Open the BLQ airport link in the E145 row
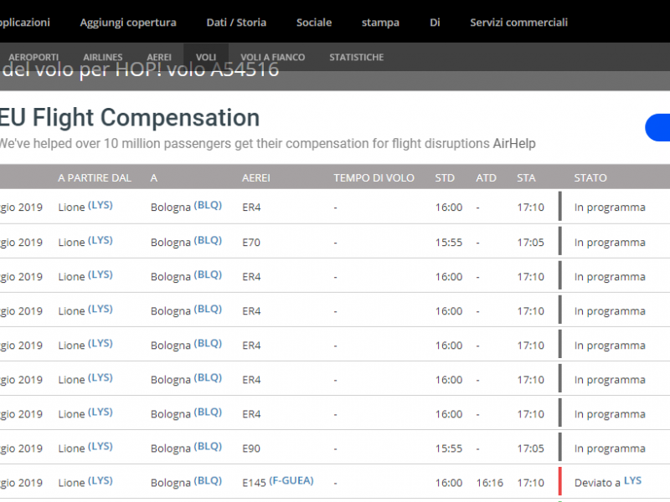670x502 pixels. pyautogui.click(x=208, y=481)
